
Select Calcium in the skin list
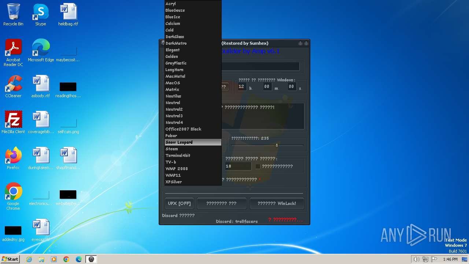click(193, 23)
